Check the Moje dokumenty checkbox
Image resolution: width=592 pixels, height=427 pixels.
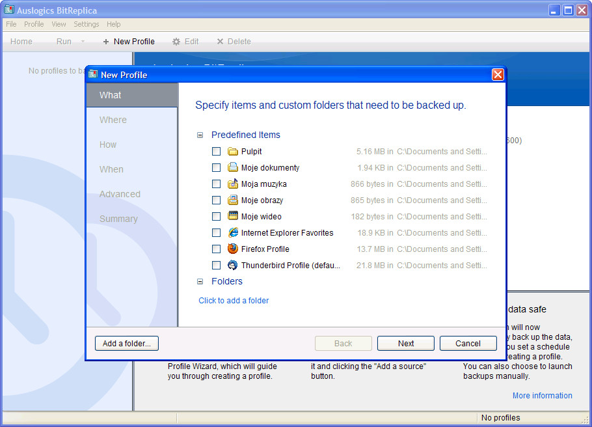[217, 168]
